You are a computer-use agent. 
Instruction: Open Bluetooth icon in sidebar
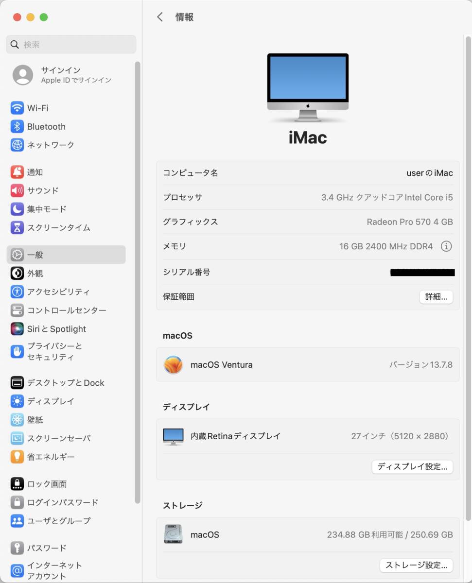[x=17, y=126]
